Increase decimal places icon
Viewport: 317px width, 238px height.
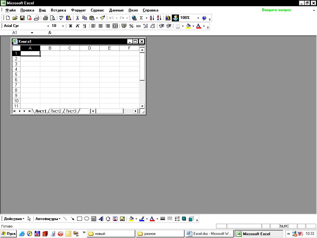pos(145,26)
